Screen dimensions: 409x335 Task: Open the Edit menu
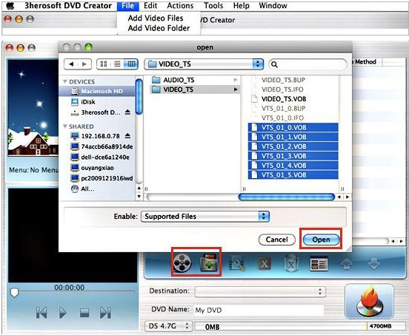click(x=150, y=6)
